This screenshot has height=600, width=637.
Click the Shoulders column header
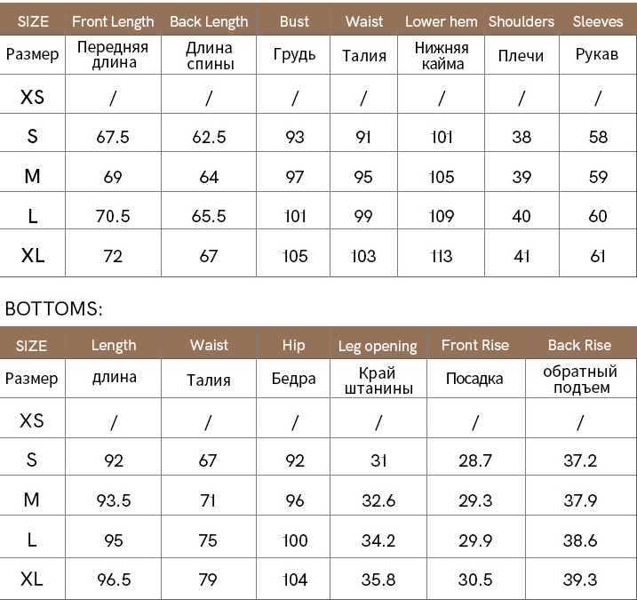point(522,21)
